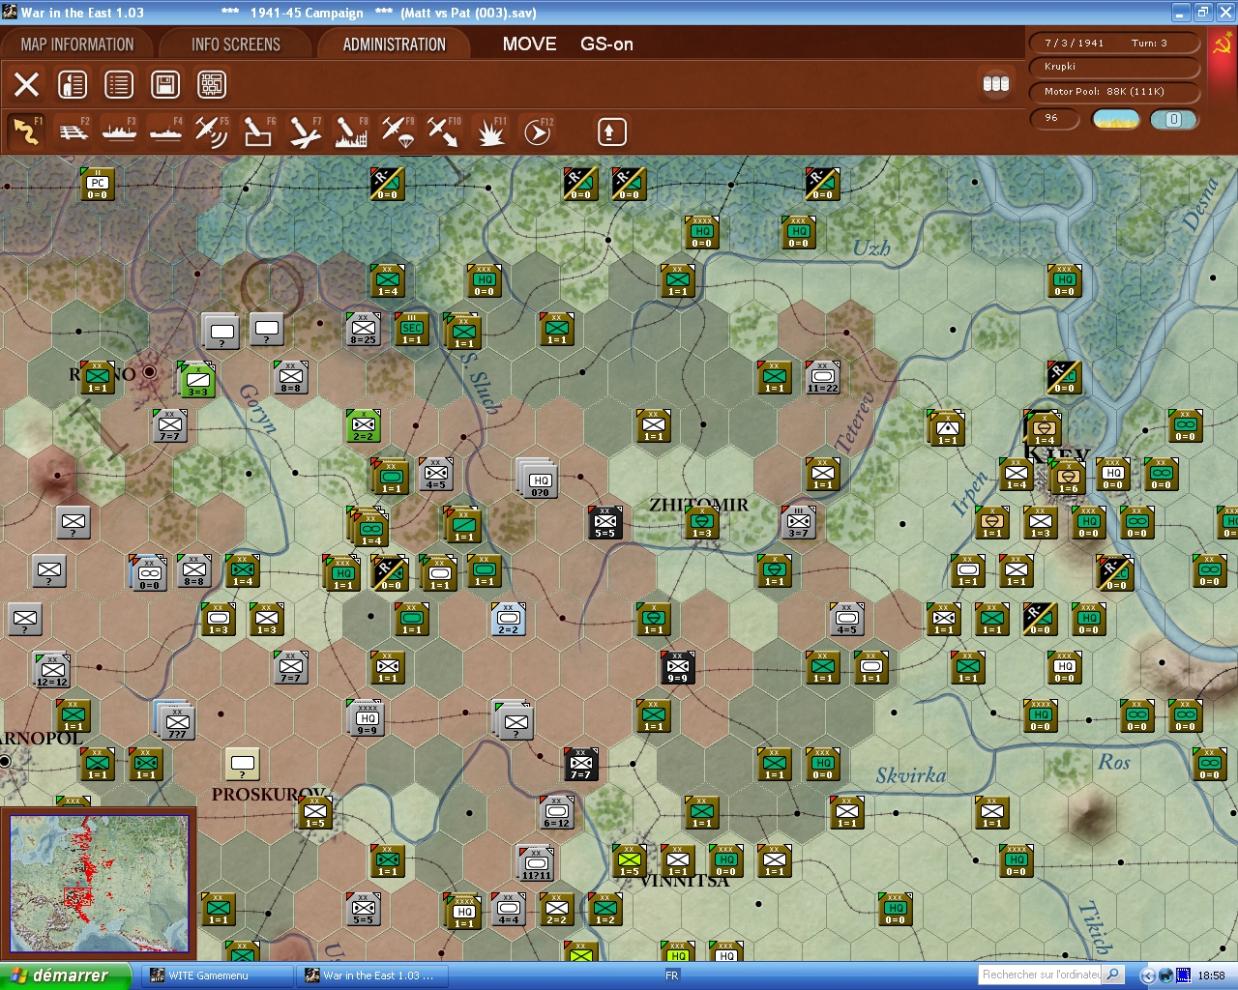1238x990 pixels.
Task: Select the 8=25 infantry unit counter
Action: tap(364, 329)
